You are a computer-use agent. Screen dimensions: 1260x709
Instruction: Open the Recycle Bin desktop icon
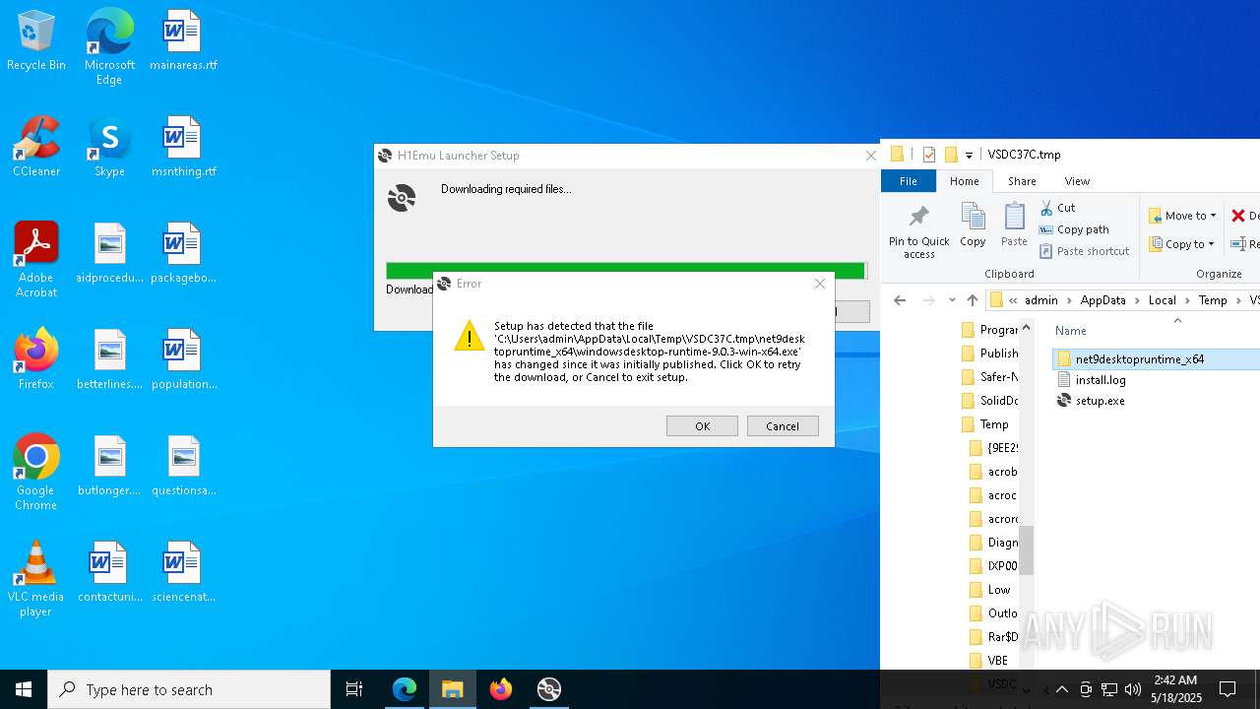click(x=36, y=40)
